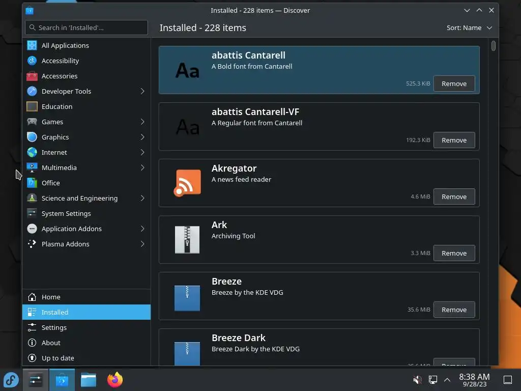The width and height of the screenshot is (521, 391).
Task: Open the abattis Cantarell-VF entry title
Action: (255, 111)
